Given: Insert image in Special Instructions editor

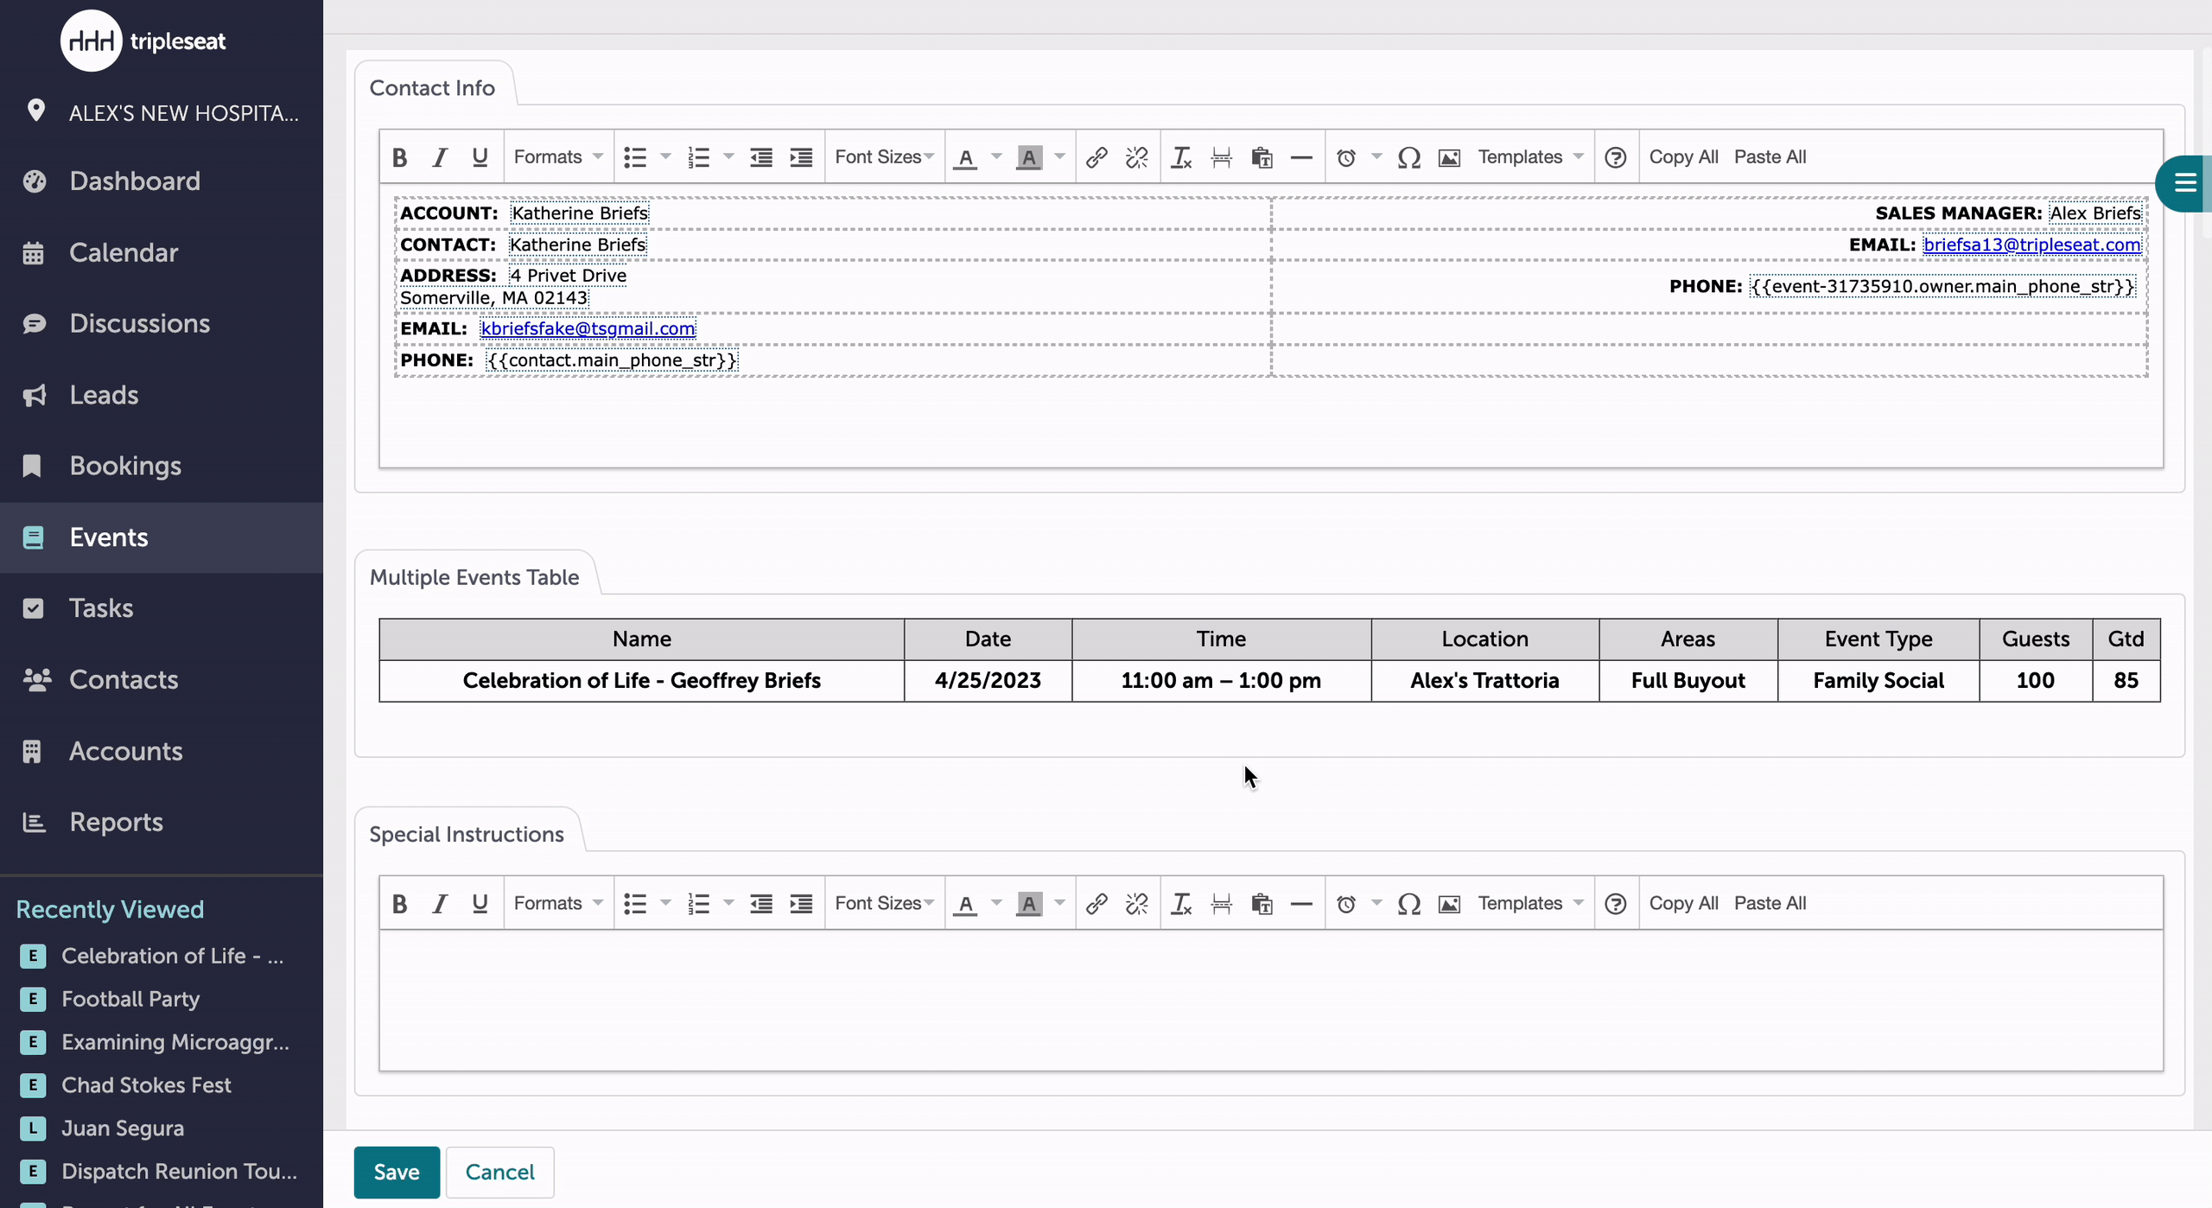Looking at the screenshot, I should [x=1449, y=904].
